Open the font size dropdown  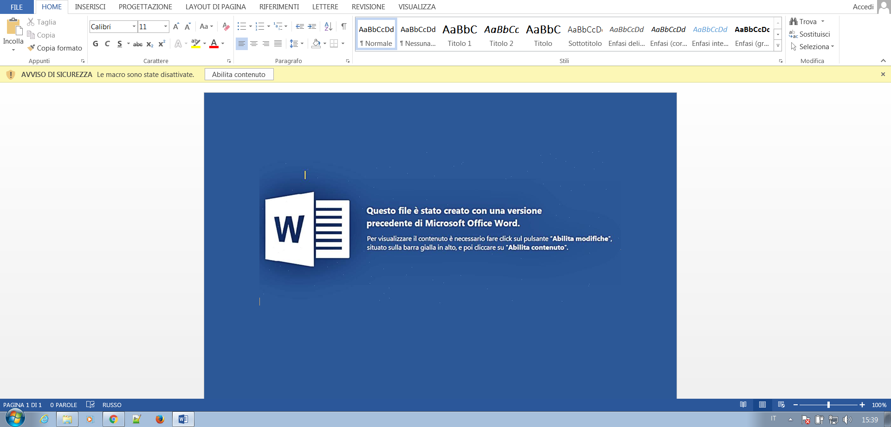click(165, 26)
